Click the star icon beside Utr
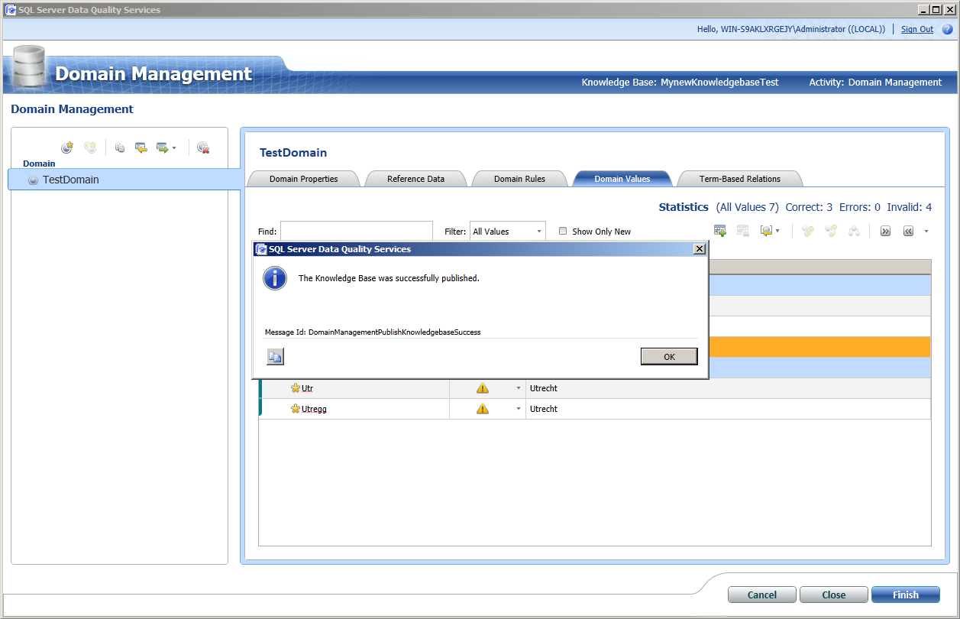This screenshot has width=960, height=619. (x=296, y=388)
